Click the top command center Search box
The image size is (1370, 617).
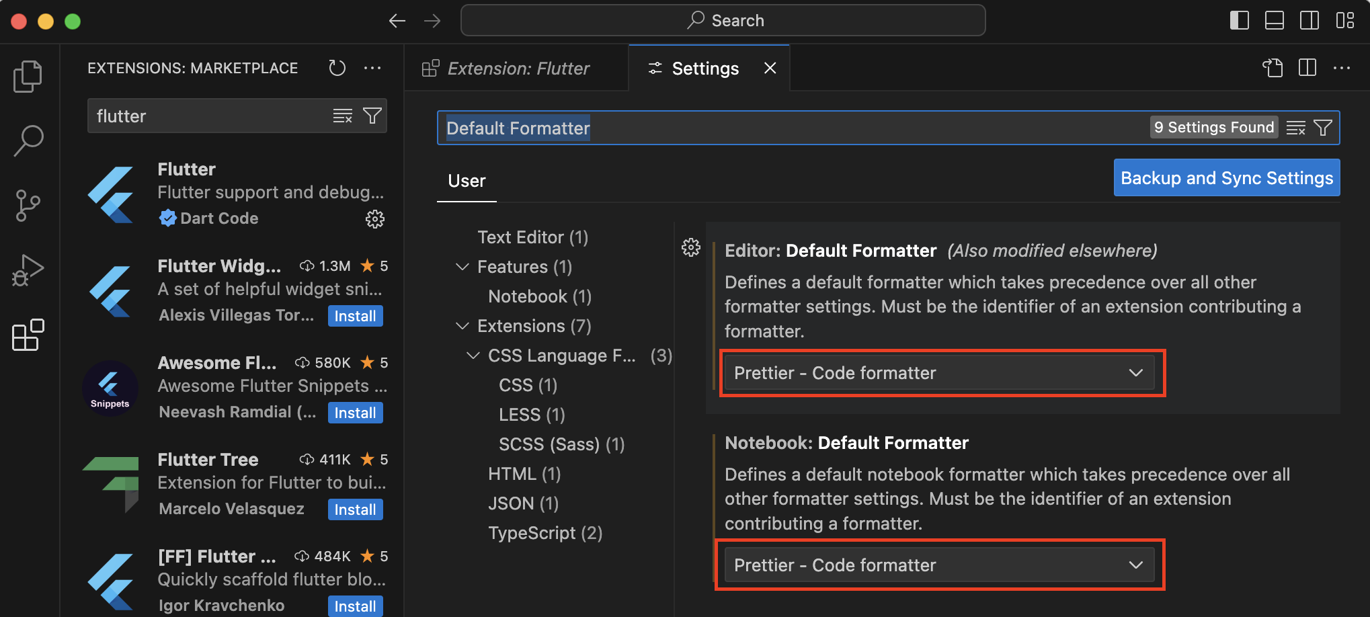point(723,21)
